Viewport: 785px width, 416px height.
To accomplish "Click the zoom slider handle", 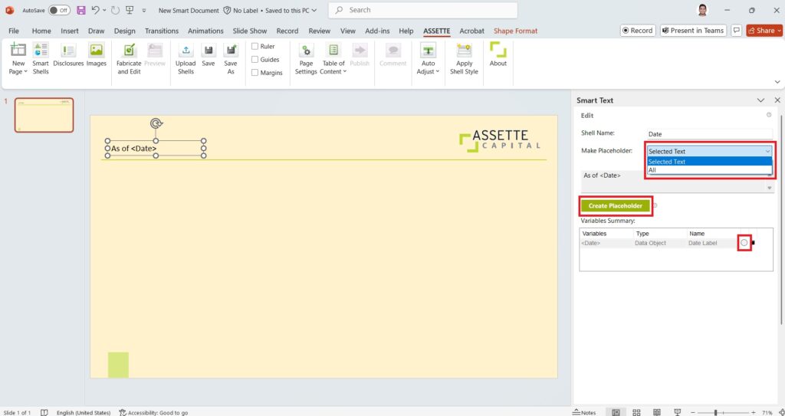I will click(x=715, y=412).
